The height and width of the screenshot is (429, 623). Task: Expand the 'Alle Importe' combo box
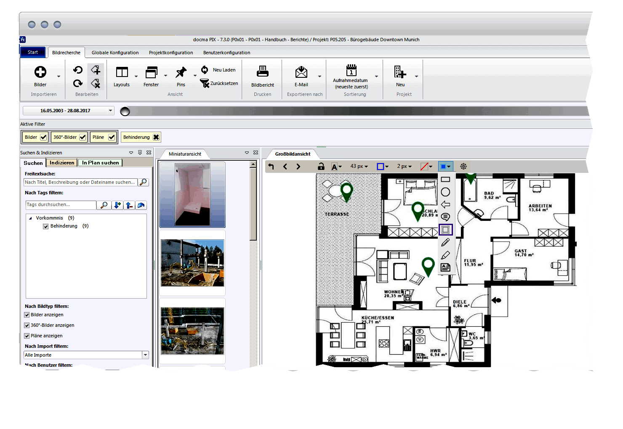[145, 355]
